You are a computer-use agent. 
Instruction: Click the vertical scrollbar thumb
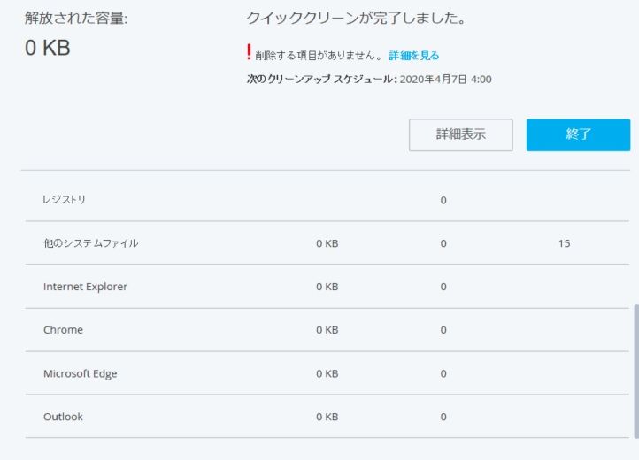click(635, 370)
